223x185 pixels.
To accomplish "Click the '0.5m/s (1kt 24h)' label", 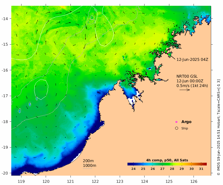I will 192,86.
